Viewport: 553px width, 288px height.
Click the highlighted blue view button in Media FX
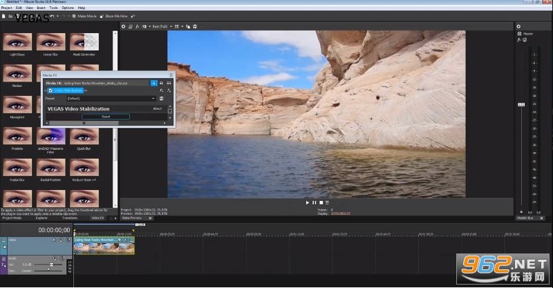(153, 83)
